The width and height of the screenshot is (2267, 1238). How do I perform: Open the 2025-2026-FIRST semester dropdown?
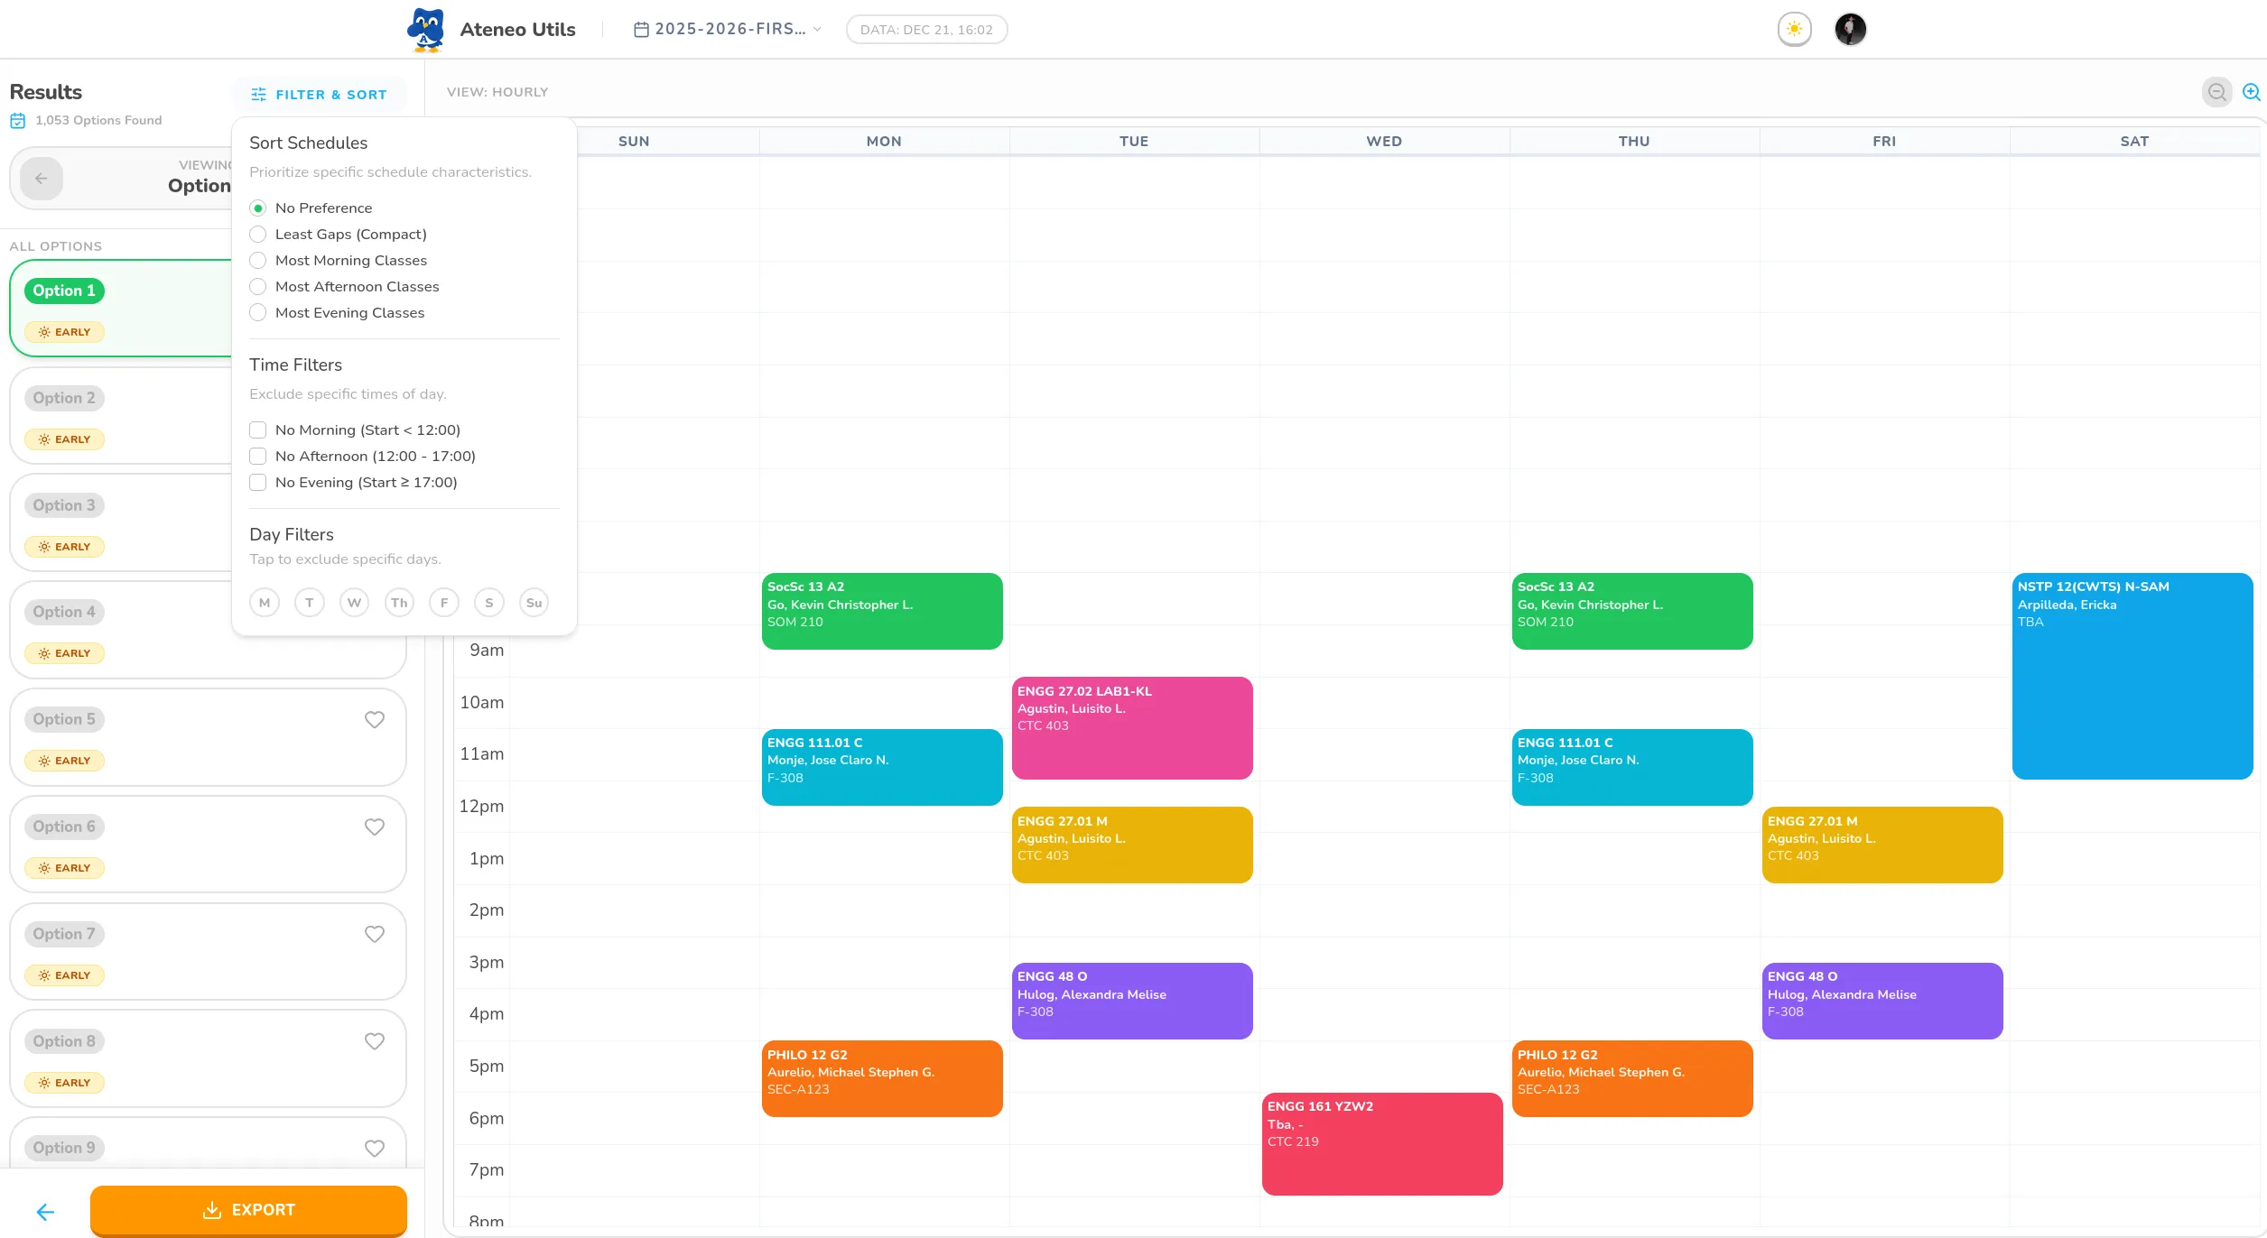[x=728, y=29]
